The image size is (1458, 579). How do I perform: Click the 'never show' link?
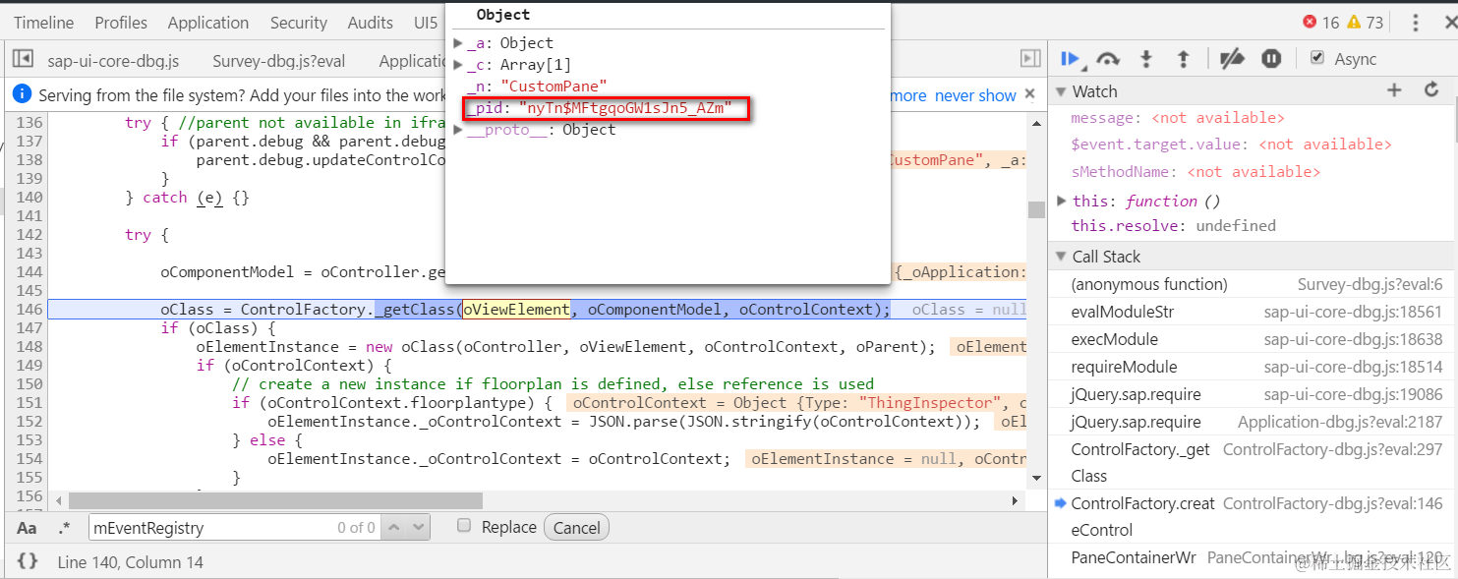click(975, 95)
